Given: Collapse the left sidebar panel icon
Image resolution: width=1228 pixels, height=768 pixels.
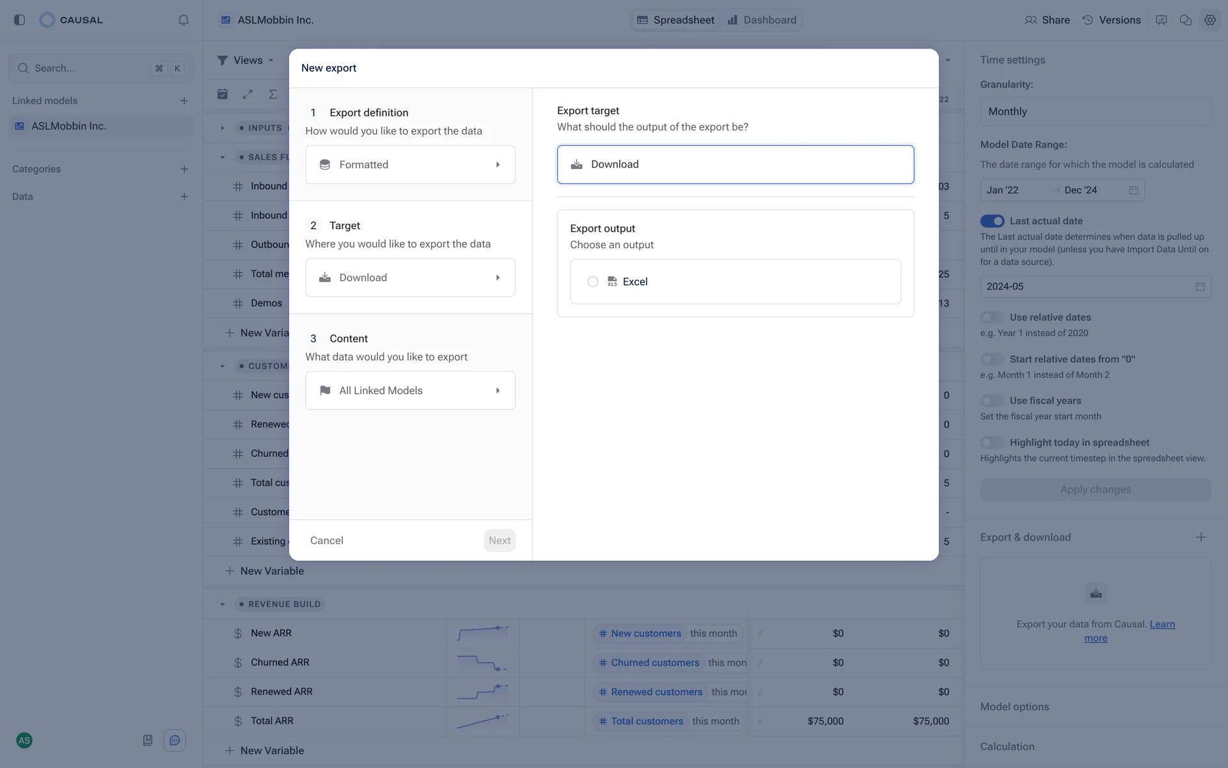Looking at the screenshot, I should pos(19,20).
